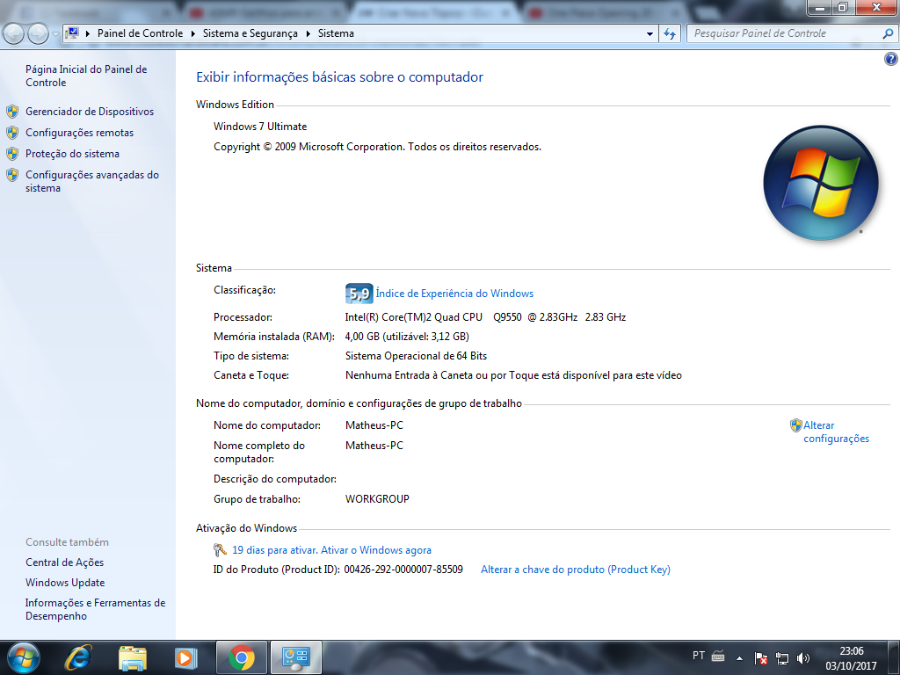The height and width of the screenshot is (675, 900).
Task: Click the Forward navigation arrow button
Action: coord(38,34)
